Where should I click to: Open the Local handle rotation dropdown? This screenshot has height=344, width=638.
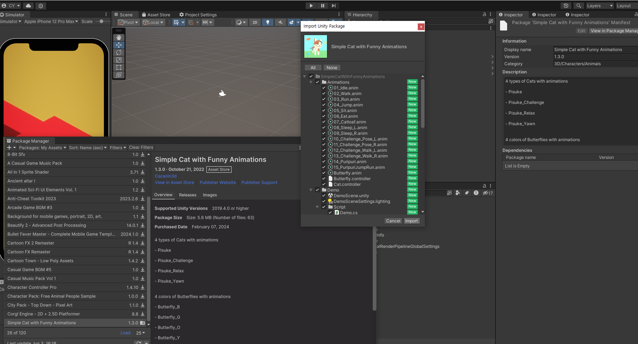(x=153, y=22)
